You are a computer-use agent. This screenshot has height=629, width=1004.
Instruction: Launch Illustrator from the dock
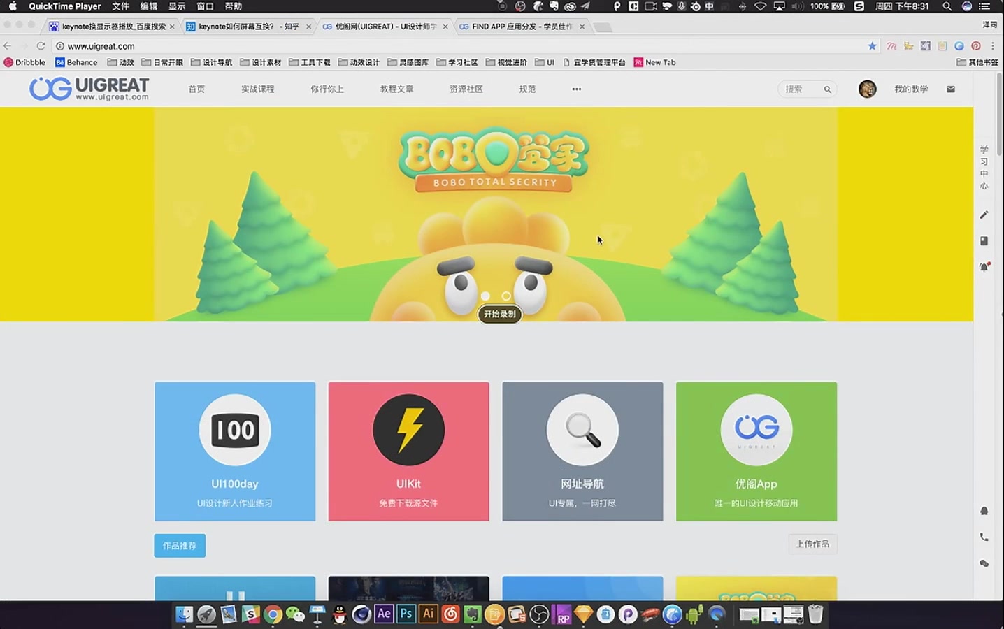coord(429,614)
